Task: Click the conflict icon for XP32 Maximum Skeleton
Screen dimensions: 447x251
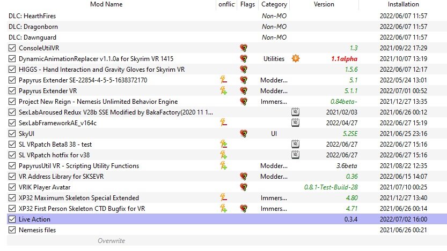Action: tap(223, 197)
